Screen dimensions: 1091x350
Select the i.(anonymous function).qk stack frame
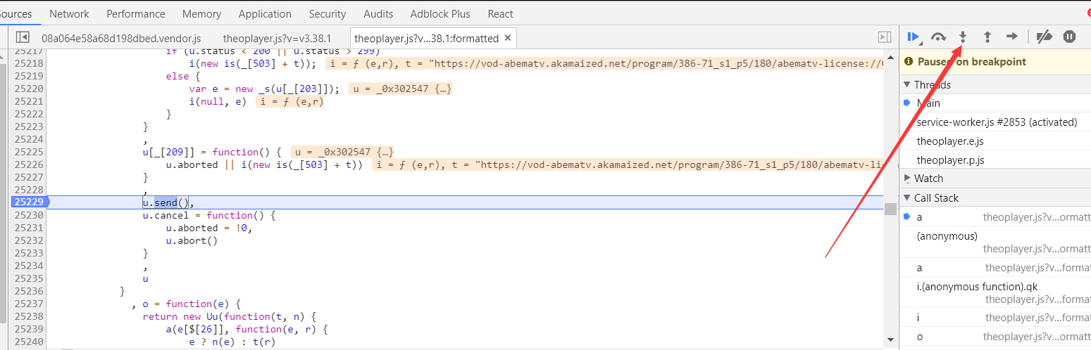coord(977,287)
